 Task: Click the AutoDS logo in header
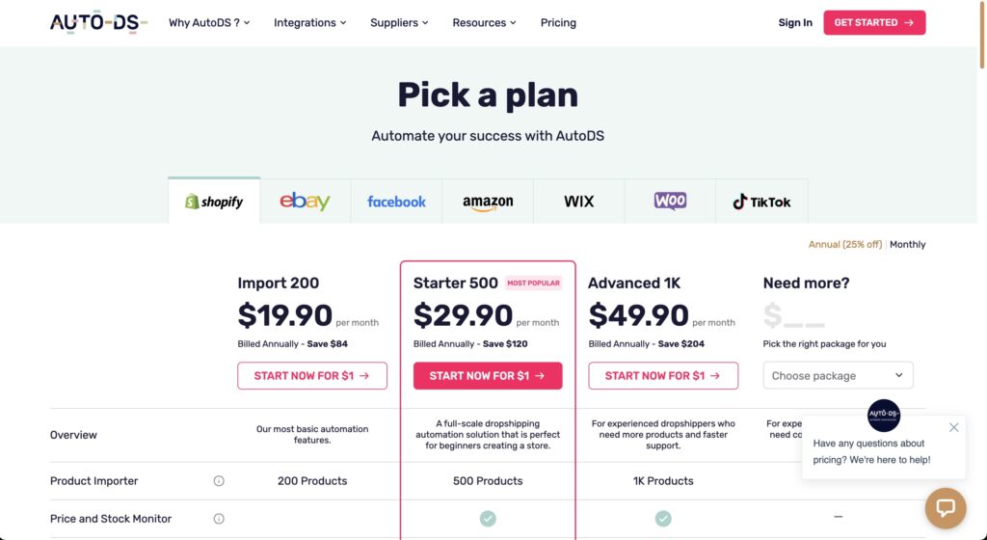tap(98, 22)
